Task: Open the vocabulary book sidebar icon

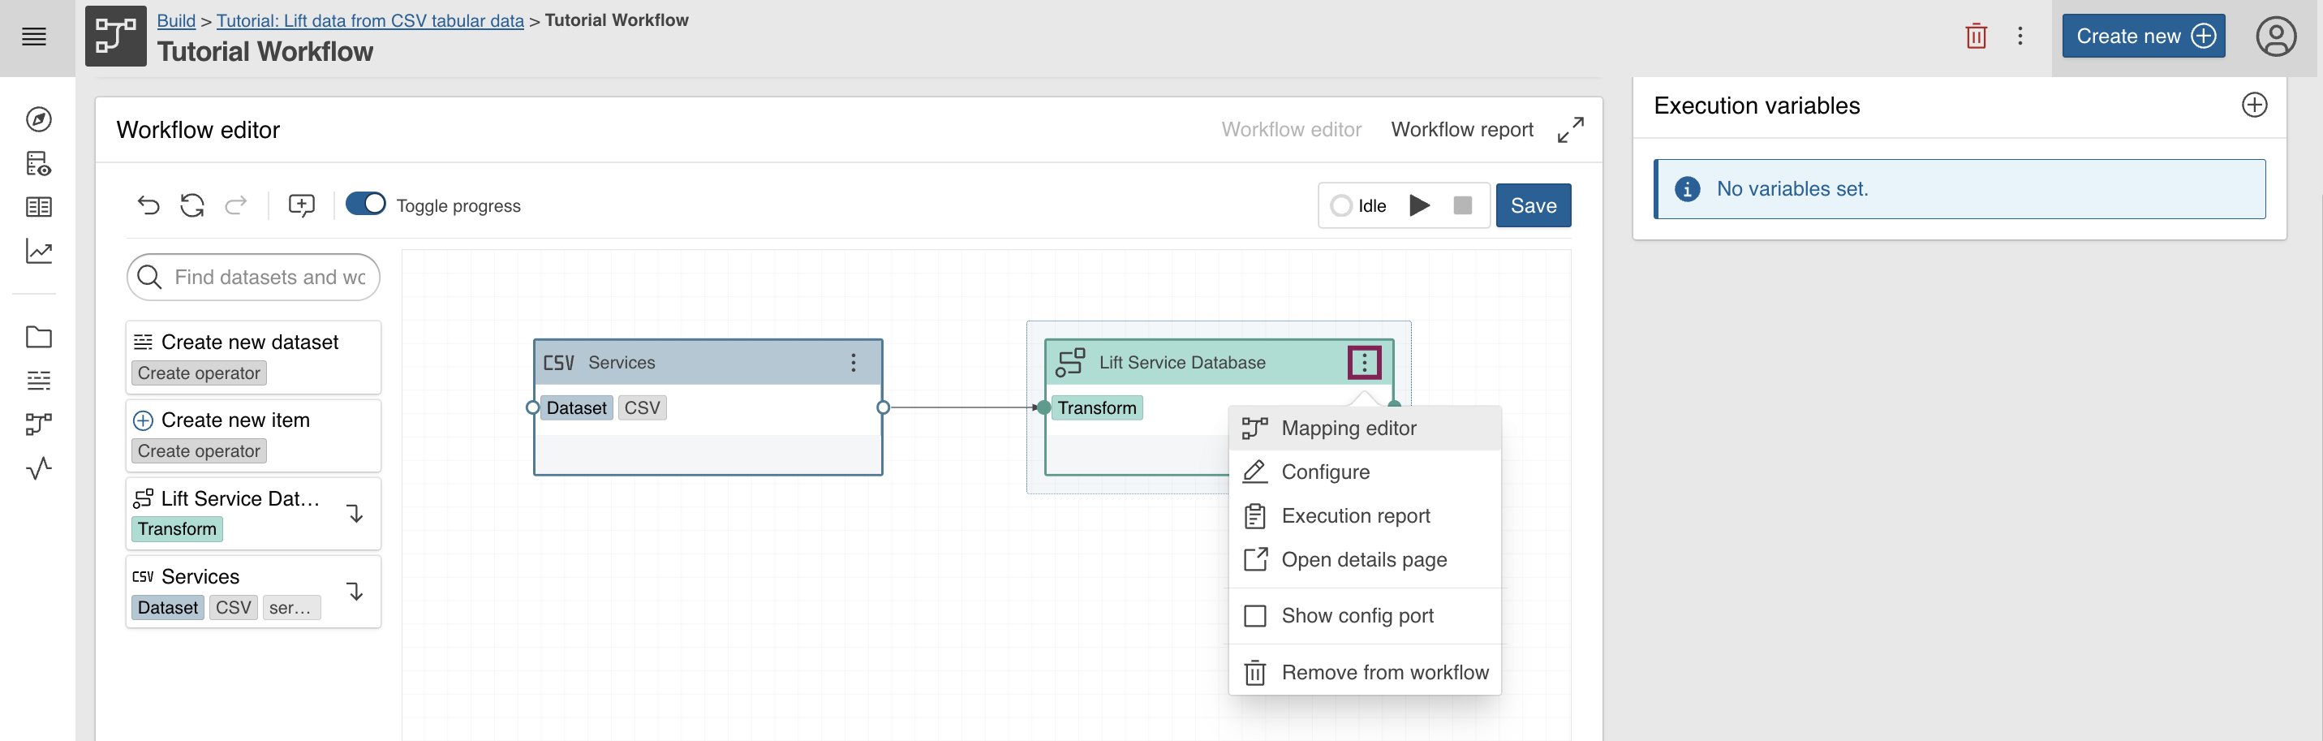Action: click(39, 207)
